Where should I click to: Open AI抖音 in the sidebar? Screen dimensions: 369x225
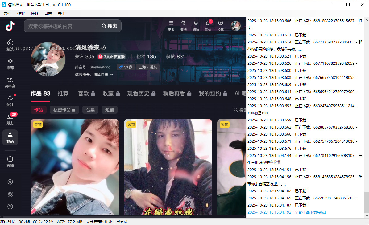tap(10, 82)
